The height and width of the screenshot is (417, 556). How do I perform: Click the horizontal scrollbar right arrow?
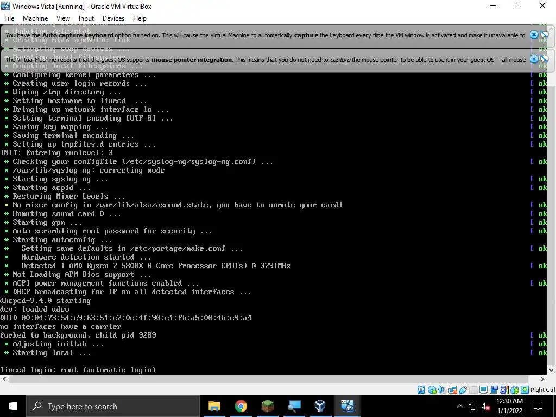pyautogui.click(x=542, y=380)
